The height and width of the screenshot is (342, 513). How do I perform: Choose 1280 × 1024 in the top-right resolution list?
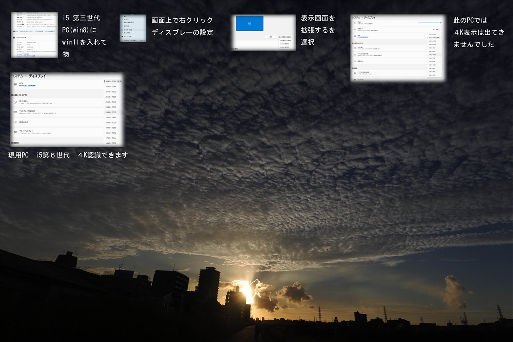432,65
